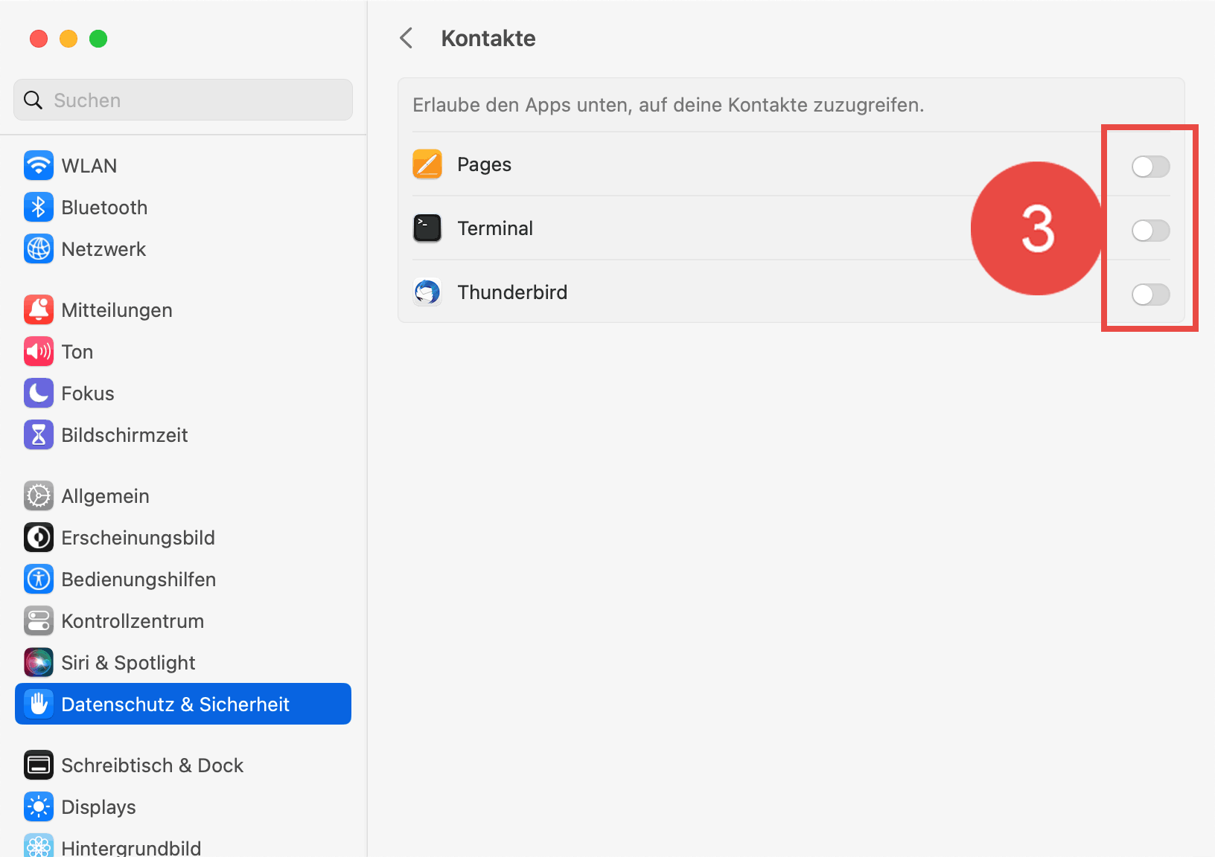Click the Displays sun icon
Viewport: 1215px width, 857px height.
tap(39, 806)
